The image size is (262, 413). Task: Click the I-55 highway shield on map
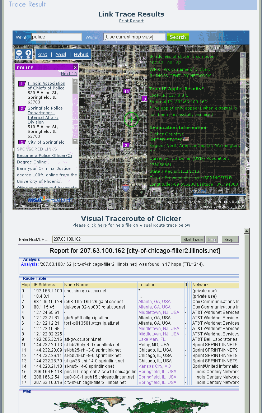125,187
